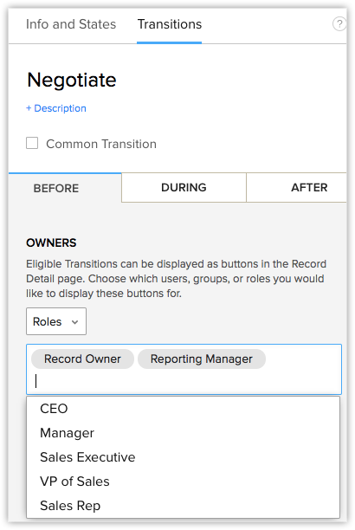This screenshot has height=530, width=355.
Task: Choose CEO from the role list
Action: coord(183,409)
